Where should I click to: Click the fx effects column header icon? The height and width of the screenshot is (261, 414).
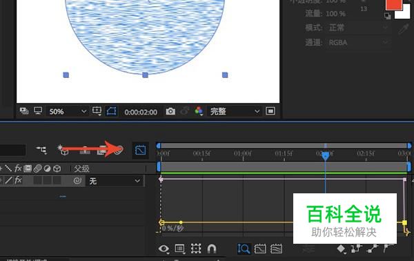click(18, 168)
